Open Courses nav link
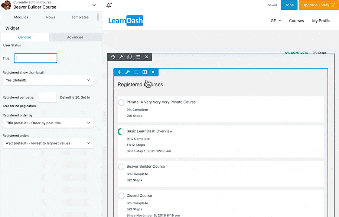This screenshot has height=217, width=339. click(x=296, y=21)
